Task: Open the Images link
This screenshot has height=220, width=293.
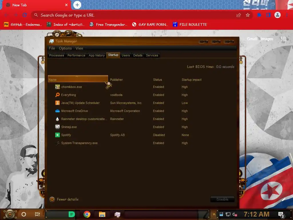Action: (267, 39)
